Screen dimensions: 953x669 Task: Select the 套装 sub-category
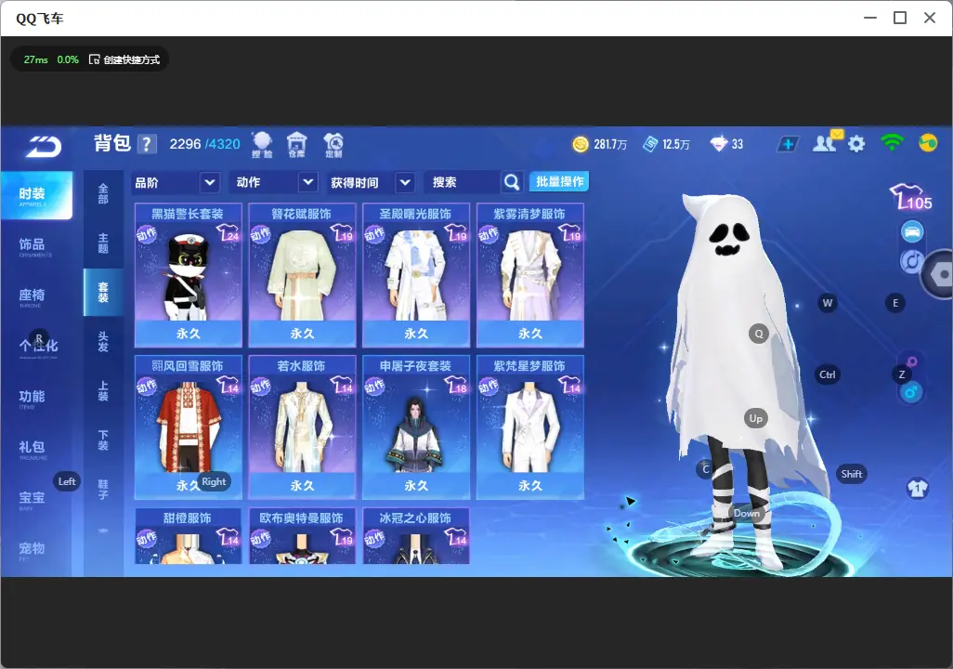103,293
